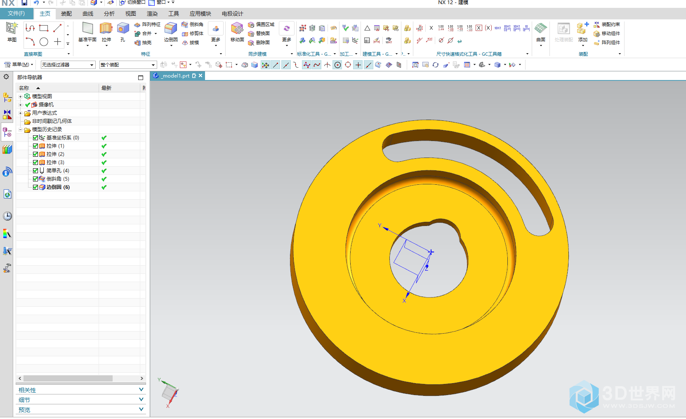Switch to the 装配 ribbon tab

66,14
